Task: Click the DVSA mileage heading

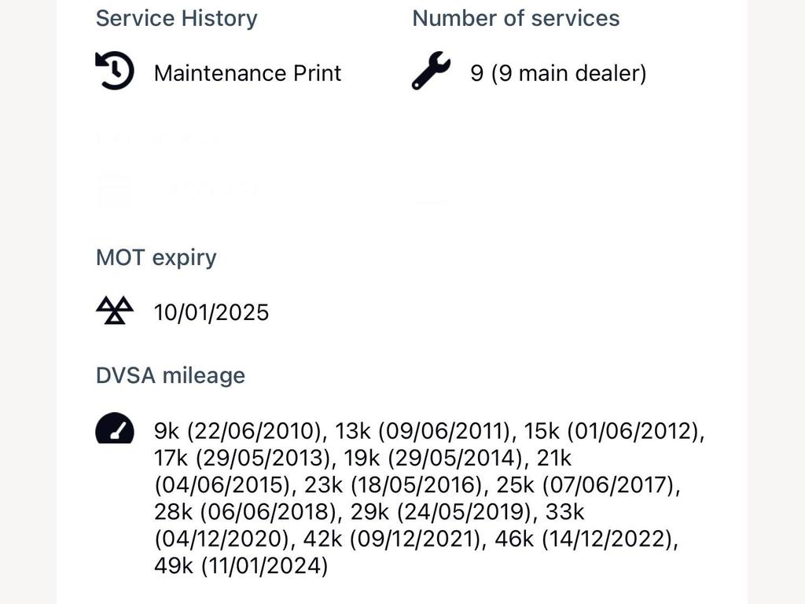Action: (x=171, y=375)
